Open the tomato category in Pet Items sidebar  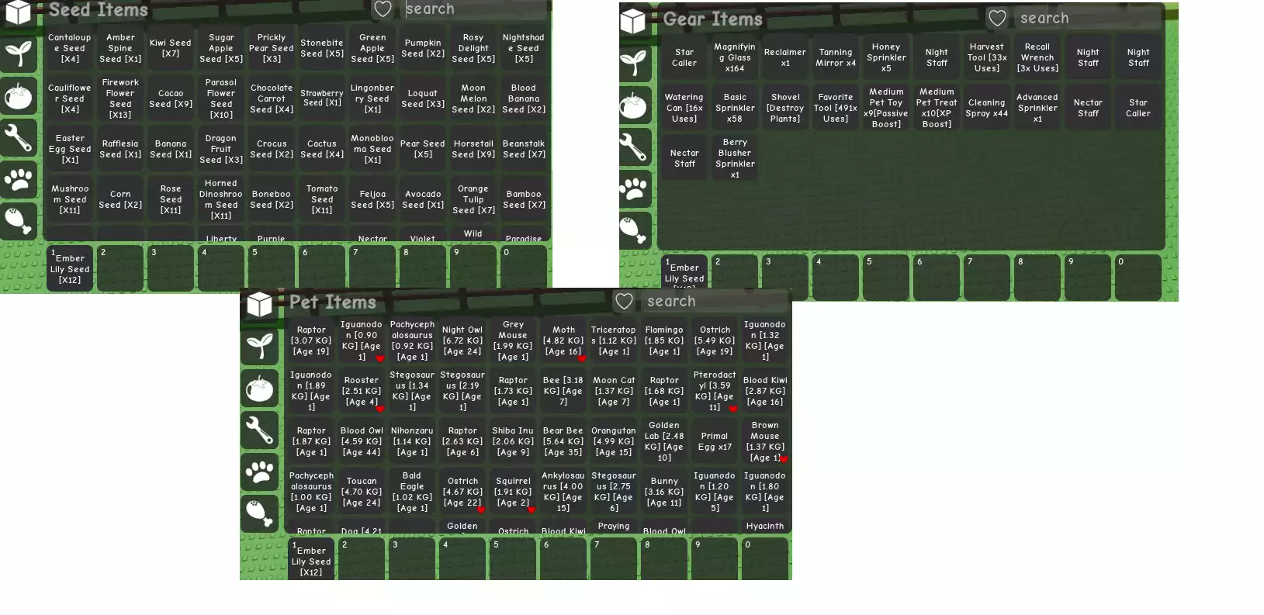tap(259, 387)
